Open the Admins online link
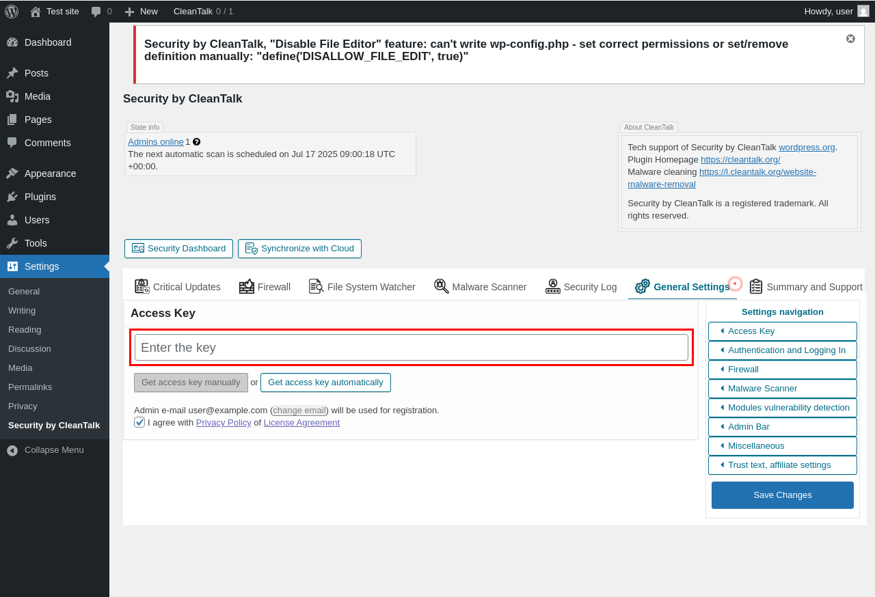The image size is (875, 597). 156,142
